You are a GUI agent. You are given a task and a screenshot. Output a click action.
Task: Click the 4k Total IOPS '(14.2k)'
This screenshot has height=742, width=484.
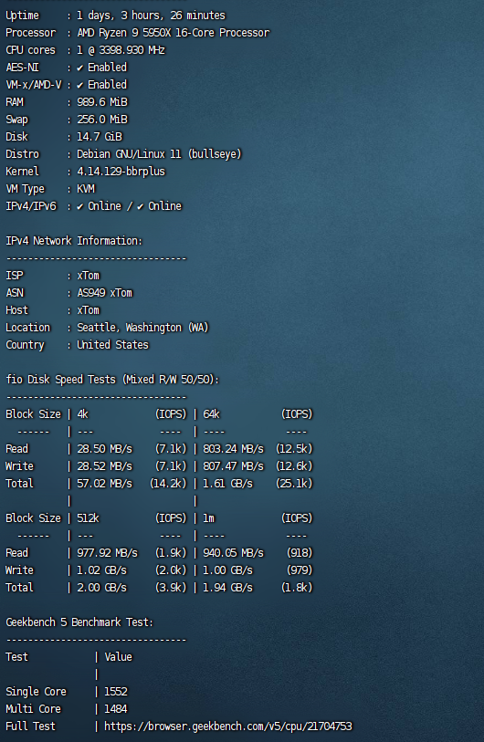coord(168,484)
